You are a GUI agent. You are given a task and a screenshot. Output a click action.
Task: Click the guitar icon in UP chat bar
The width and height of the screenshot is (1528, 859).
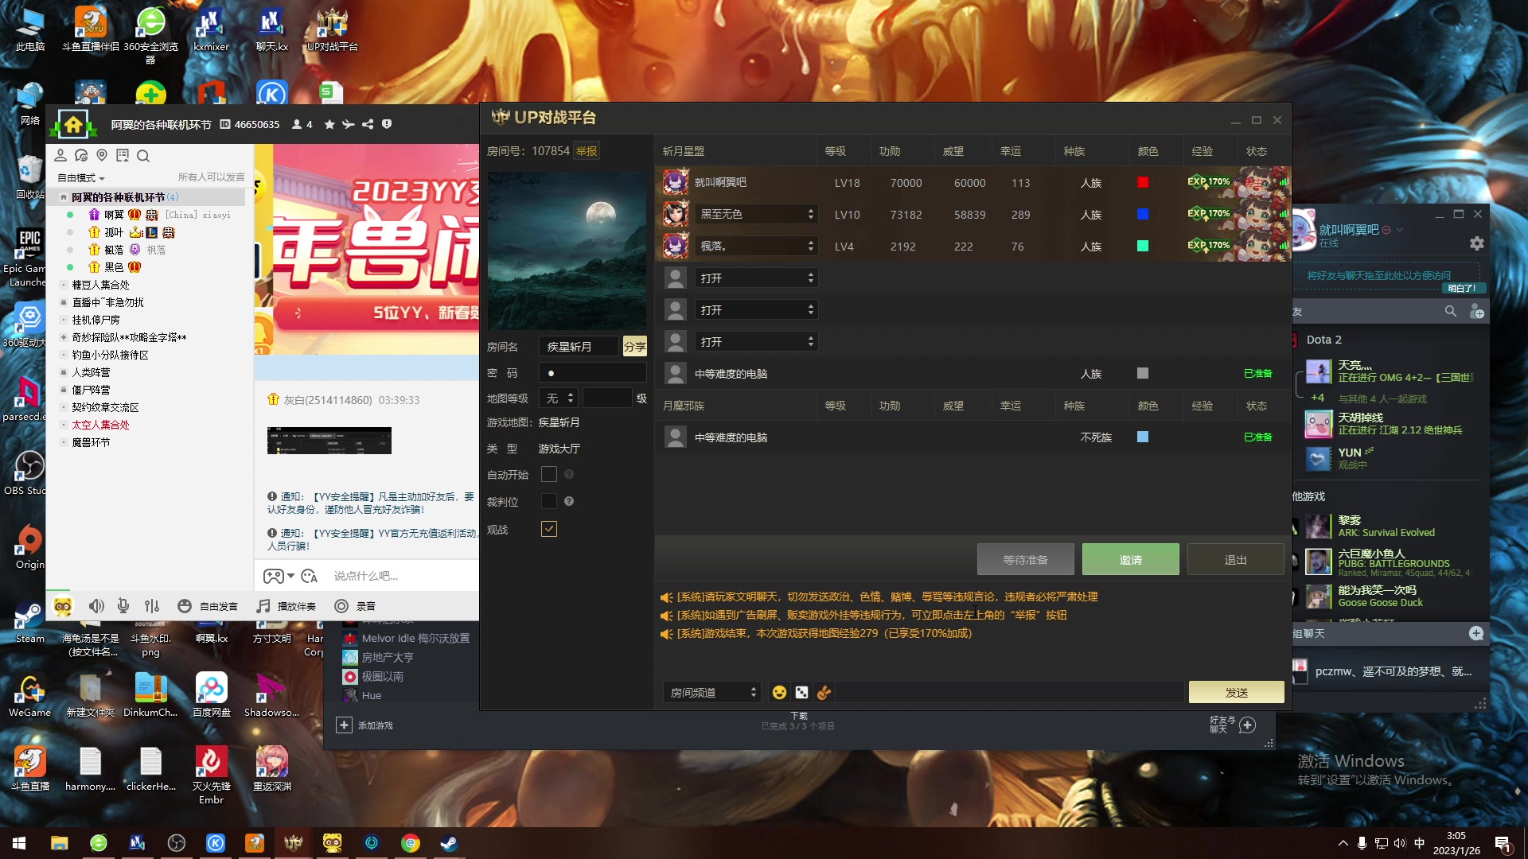pos(824,693)
